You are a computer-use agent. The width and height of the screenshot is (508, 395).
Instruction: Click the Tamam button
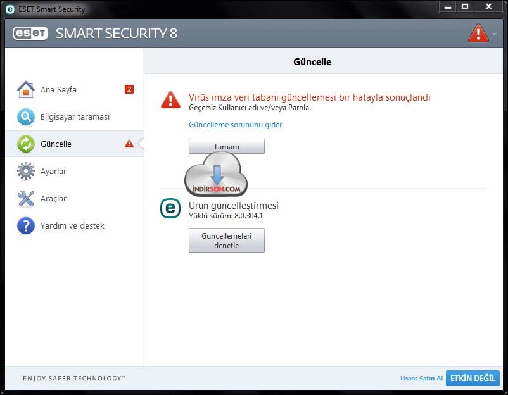tap(227, 146)
